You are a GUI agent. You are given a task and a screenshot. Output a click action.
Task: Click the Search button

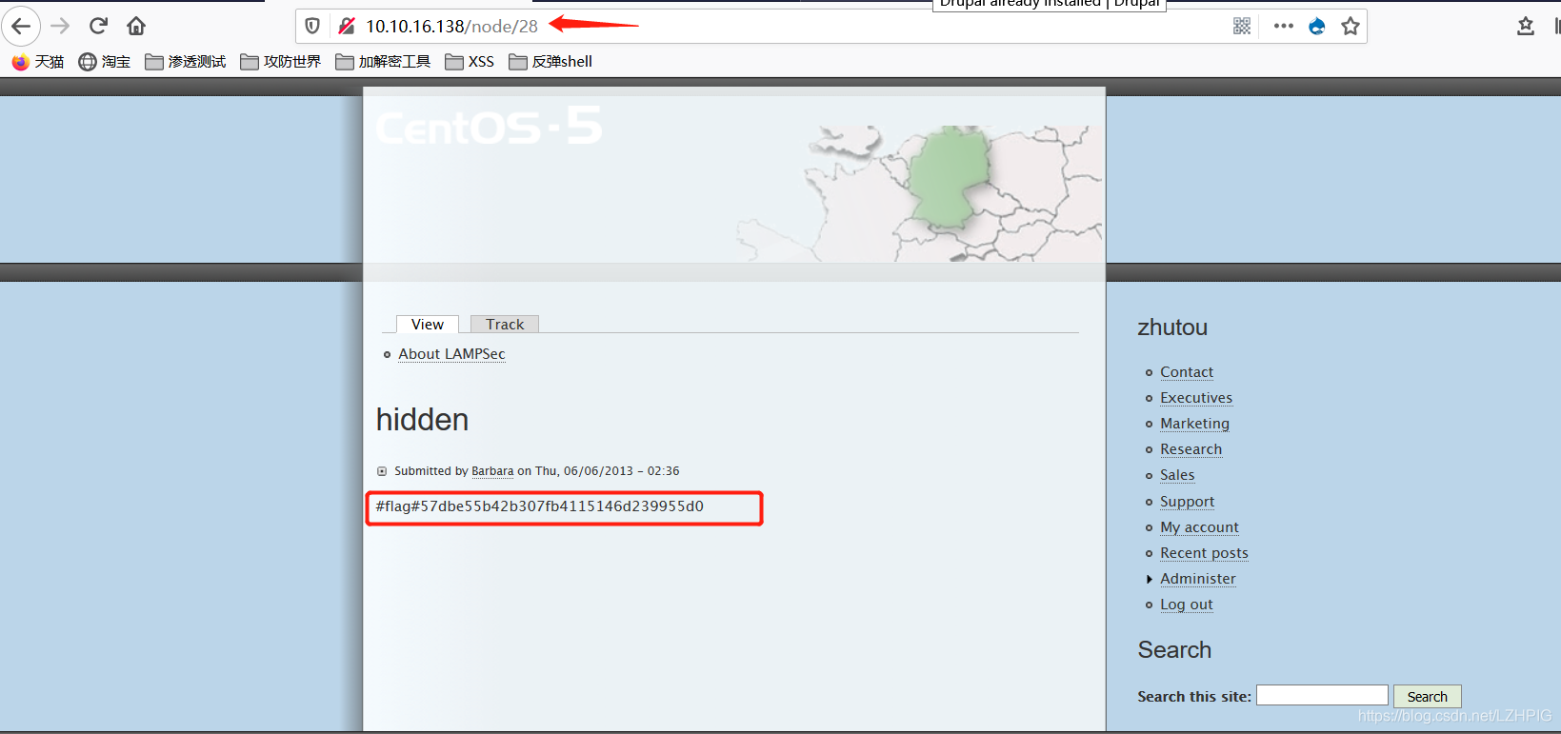pos(1427,697)
